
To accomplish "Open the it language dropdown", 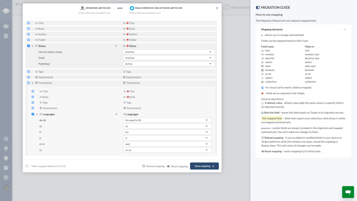I will (167, 138).
